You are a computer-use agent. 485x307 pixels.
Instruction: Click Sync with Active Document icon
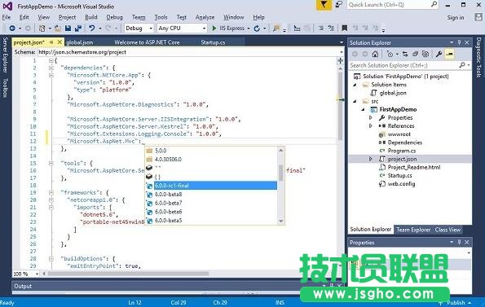click(x=405, y=54)
